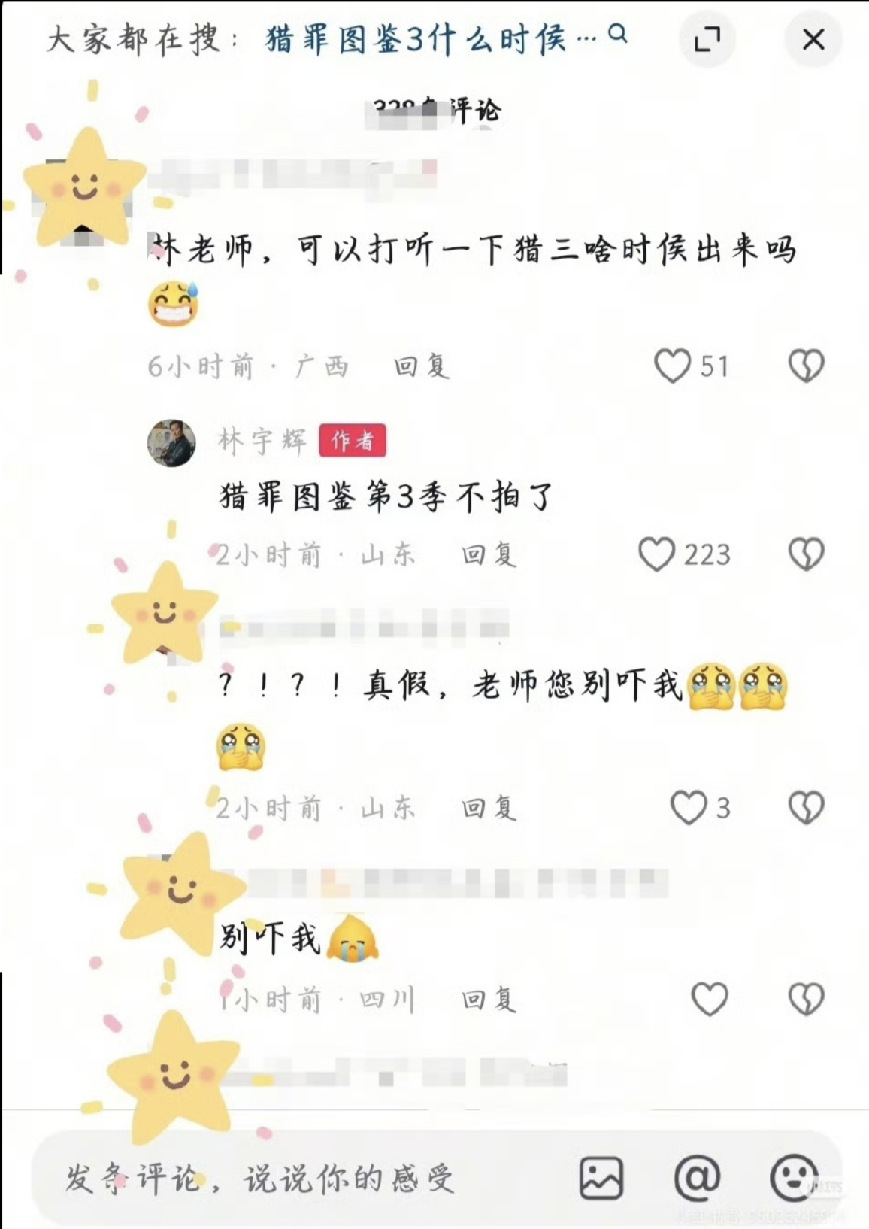Like the 别吓我 comment from 四川

click(x=710, y=1000)
